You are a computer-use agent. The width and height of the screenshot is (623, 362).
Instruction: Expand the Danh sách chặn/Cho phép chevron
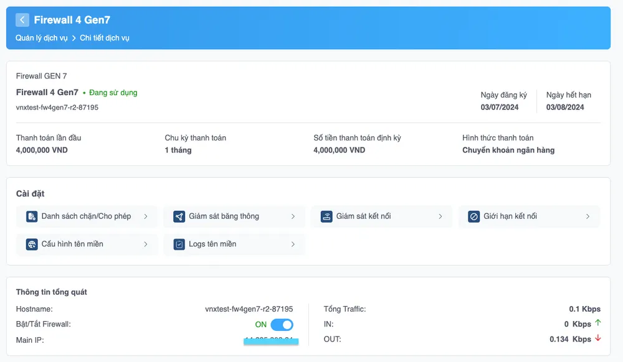coord(146,216)
